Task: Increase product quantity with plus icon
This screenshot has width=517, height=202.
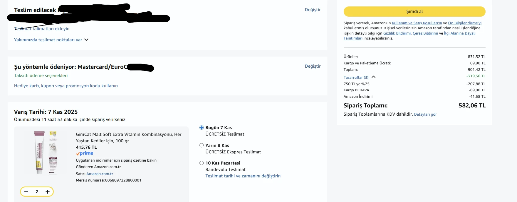Action: pos(48,192)
